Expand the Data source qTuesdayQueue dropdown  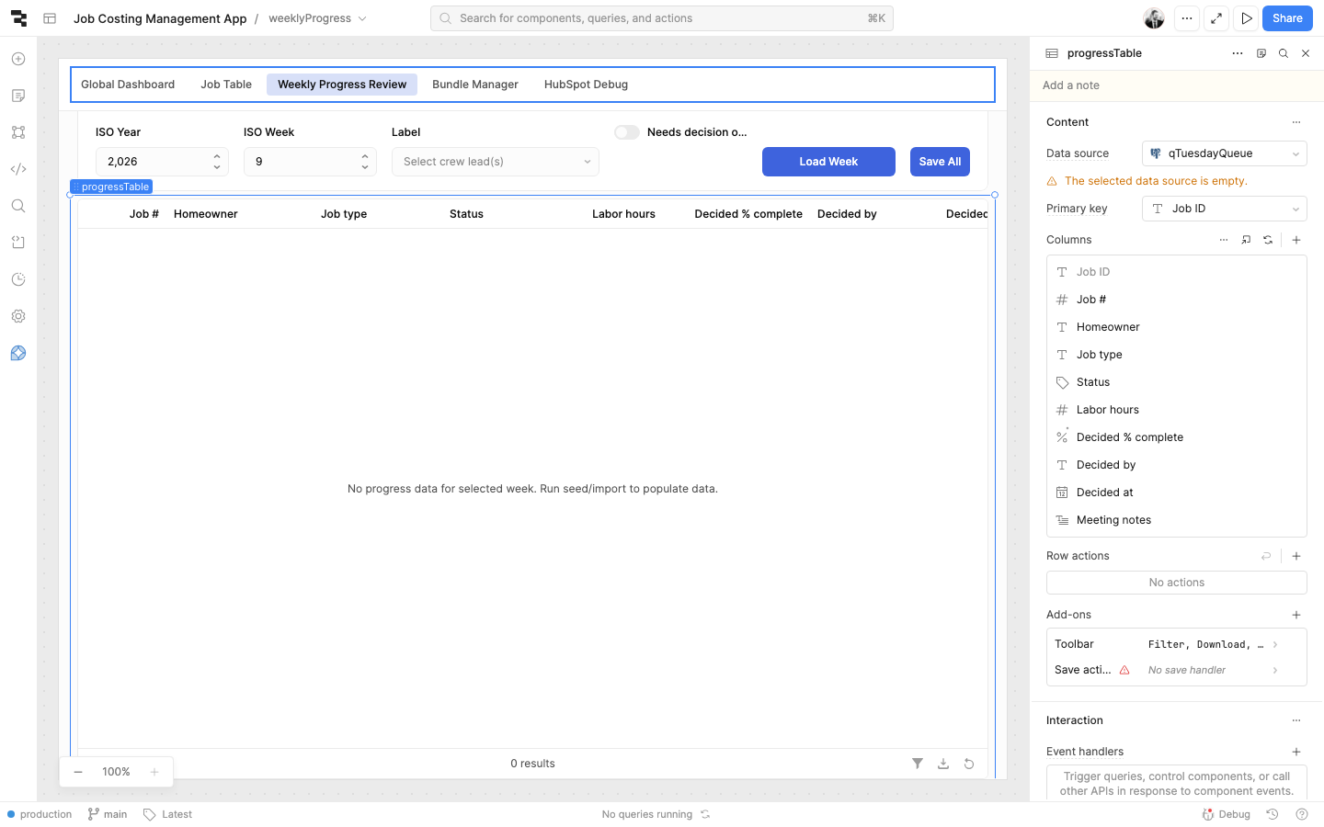[x=1224, y=153]
